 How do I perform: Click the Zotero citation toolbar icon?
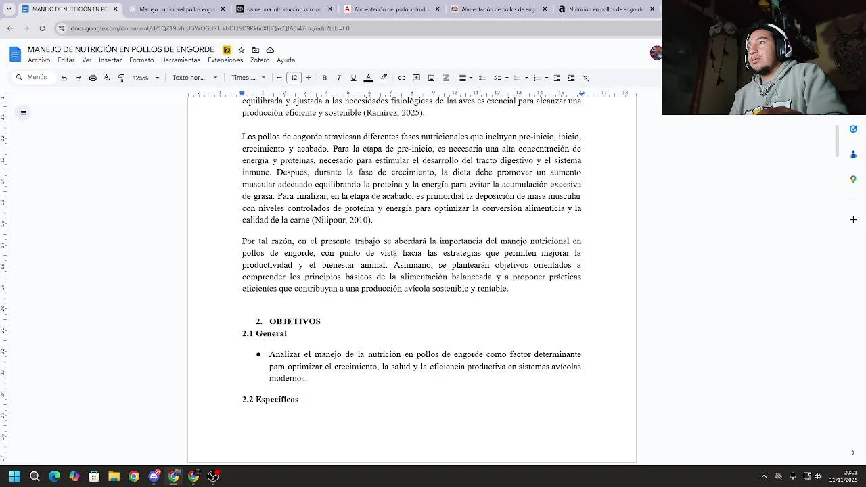click(446, 78)
